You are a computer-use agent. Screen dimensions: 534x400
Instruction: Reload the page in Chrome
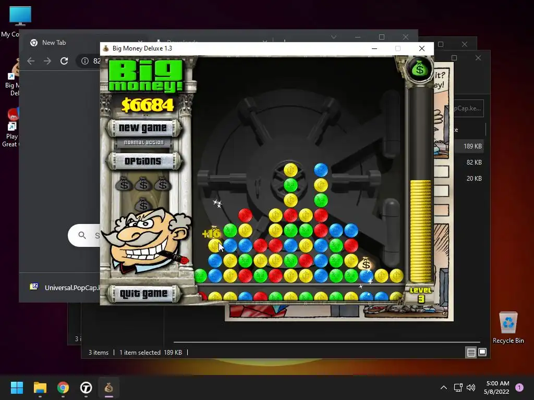point(64,61)
